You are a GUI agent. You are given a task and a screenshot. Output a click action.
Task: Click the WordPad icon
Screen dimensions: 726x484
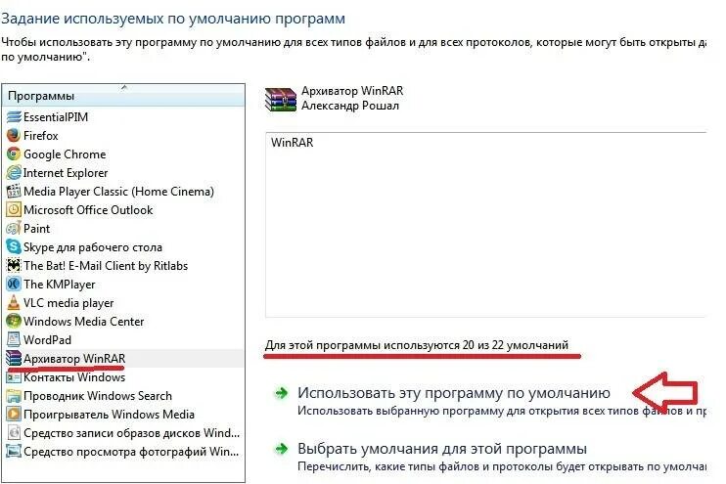(x=14, y=339)
